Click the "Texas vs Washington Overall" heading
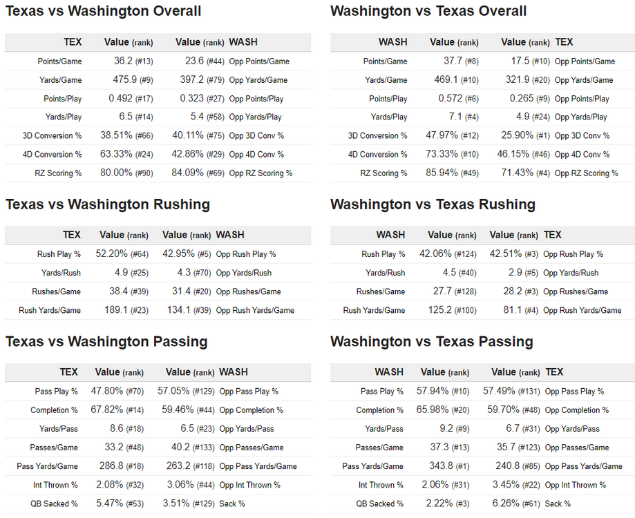 (104, 11)
